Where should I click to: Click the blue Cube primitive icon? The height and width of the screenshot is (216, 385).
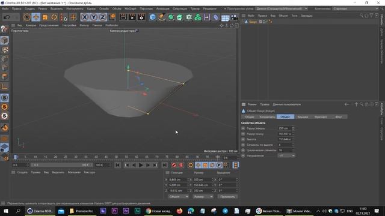[152, 17]
